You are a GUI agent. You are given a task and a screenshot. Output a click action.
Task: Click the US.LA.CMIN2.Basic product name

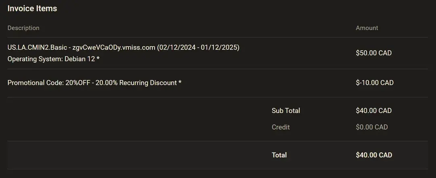pos(37,48)
